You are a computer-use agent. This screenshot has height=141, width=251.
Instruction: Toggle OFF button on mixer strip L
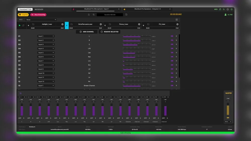point(20,118)
